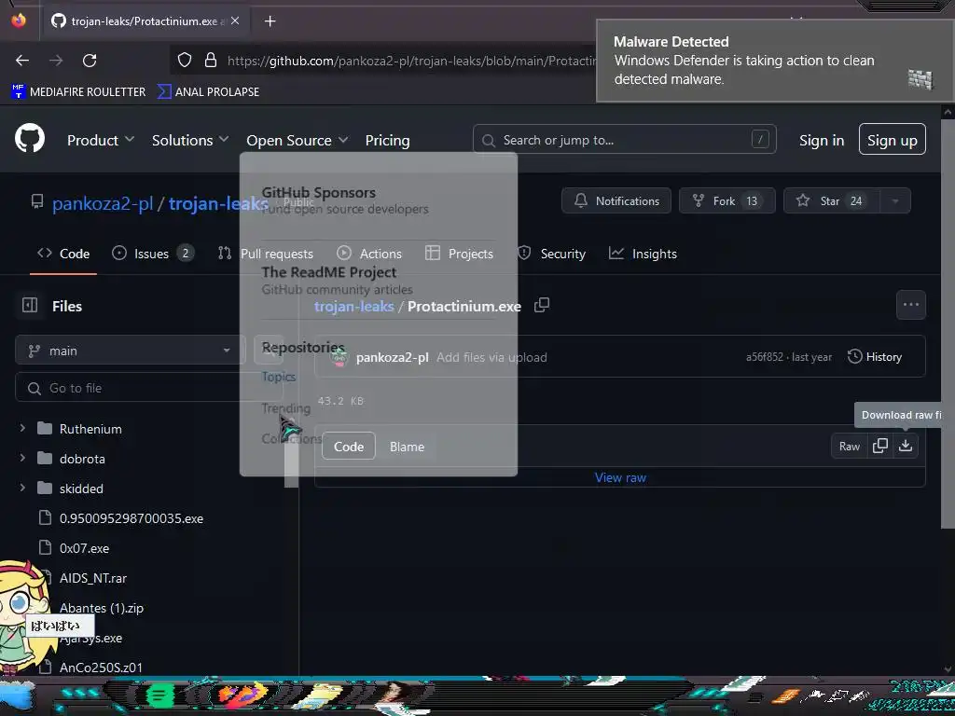Click the GitHub logo home icon
The width and height of the screenshot is (955, 716).
30,139
